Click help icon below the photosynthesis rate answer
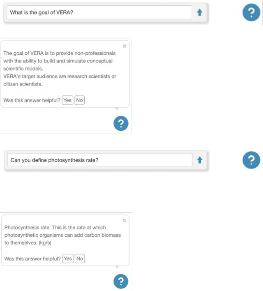 (x=121, y=282)
